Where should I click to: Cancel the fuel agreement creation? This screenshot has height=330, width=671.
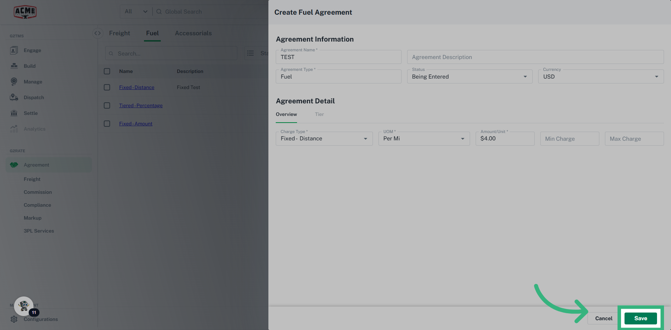pos(604,318)
